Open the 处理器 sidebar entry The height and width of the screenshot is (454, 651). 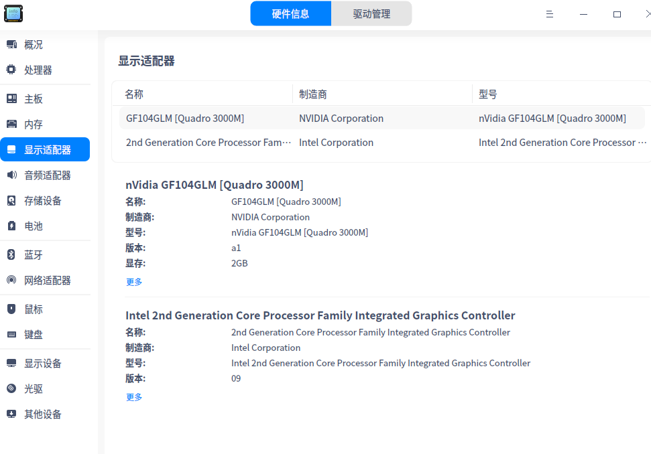click(45, 70)
